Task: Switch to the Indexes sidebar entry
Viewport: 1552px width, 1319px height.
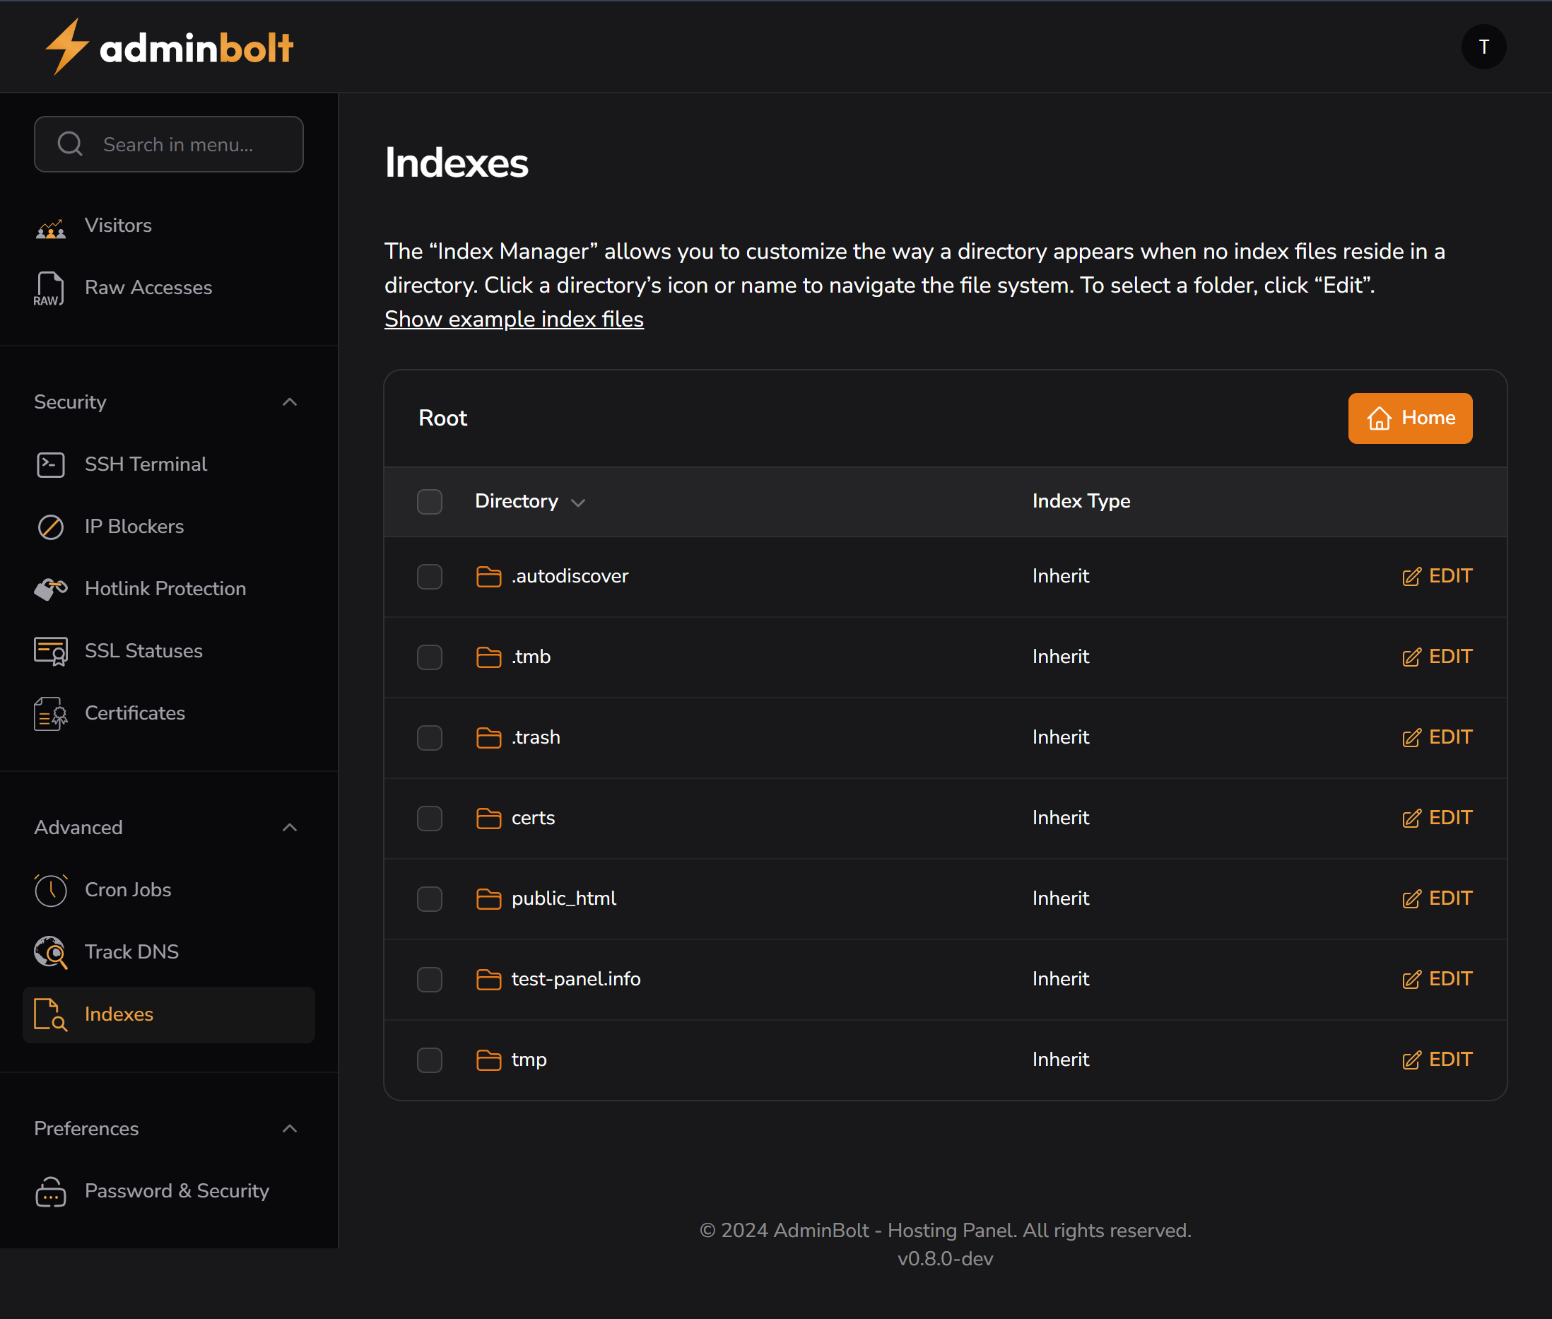Action: (118, 1014)
